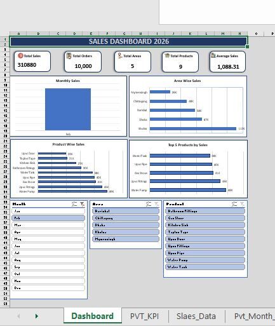Toggle multi-select in the Product slicer

tap(234, 204)
